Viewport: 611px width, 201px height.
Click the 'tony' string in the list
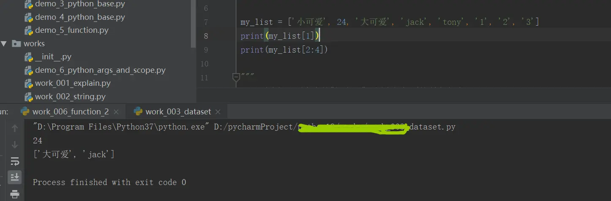(452, 22)
